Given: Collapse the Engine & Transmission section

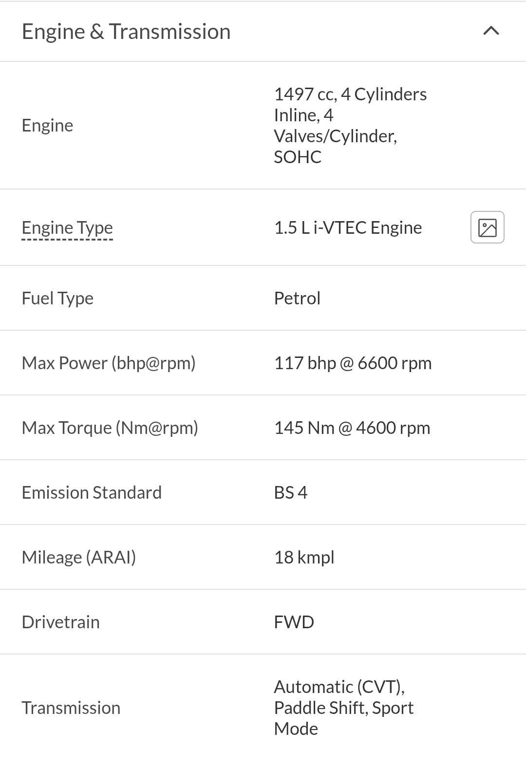Looking at the screenshot, I should tap(491, 31).
